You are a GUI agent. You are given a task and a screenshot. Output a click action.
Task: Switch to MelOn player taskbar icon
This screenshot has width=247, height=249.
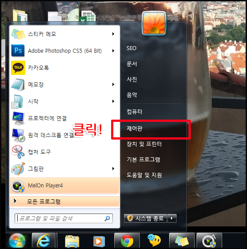tap(209, 241)
